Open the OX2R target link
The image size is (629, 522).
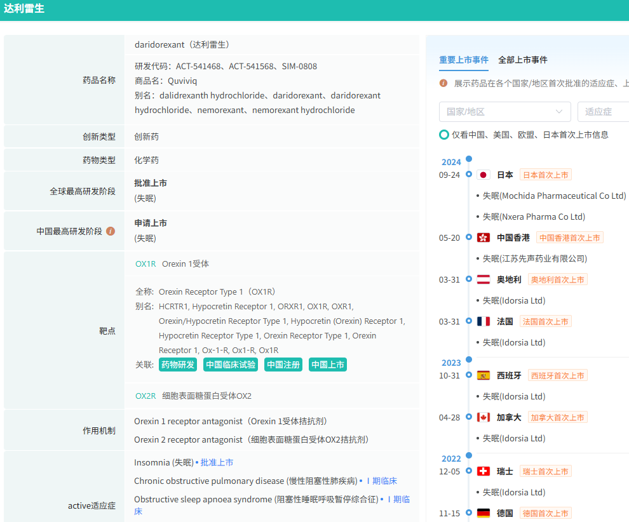coord(145,396)
